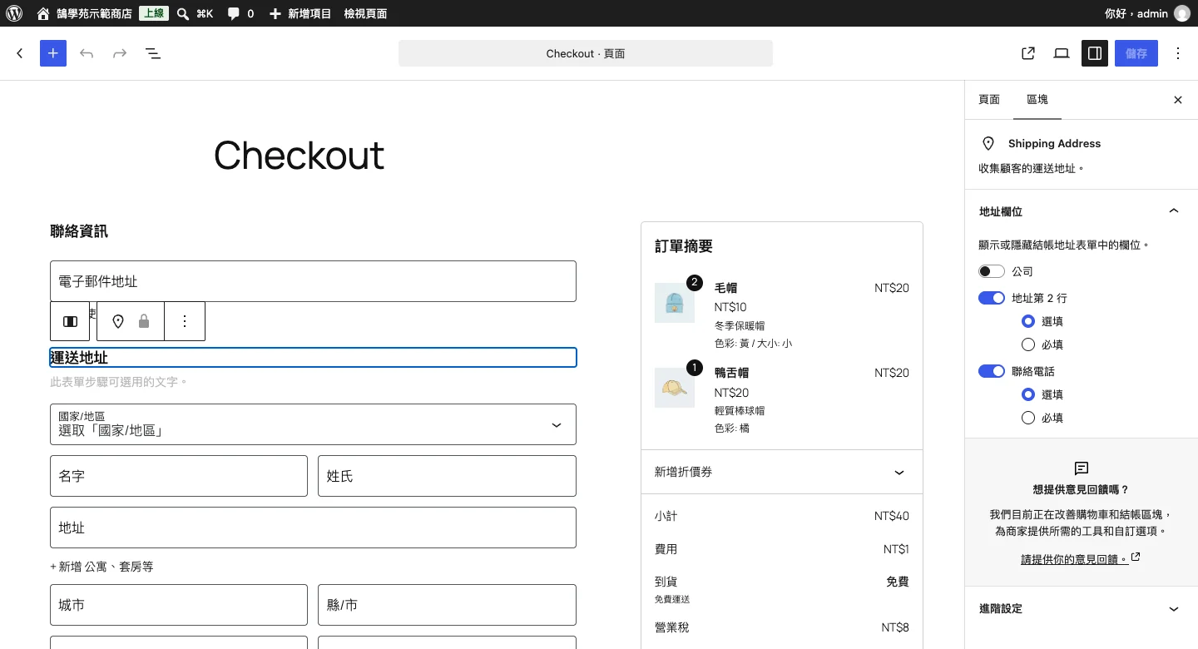Click the block lock icon
This screenshot has width=1198, height=649.
[x=144, y=321]
